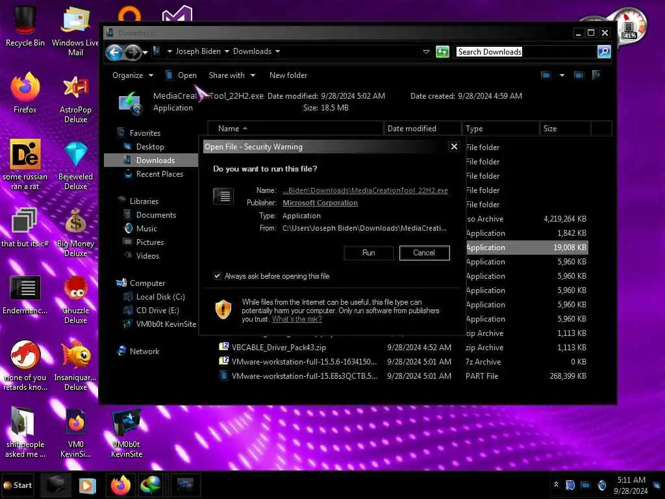Open the Microsoft Corporation publisher link

coord(320,203)
